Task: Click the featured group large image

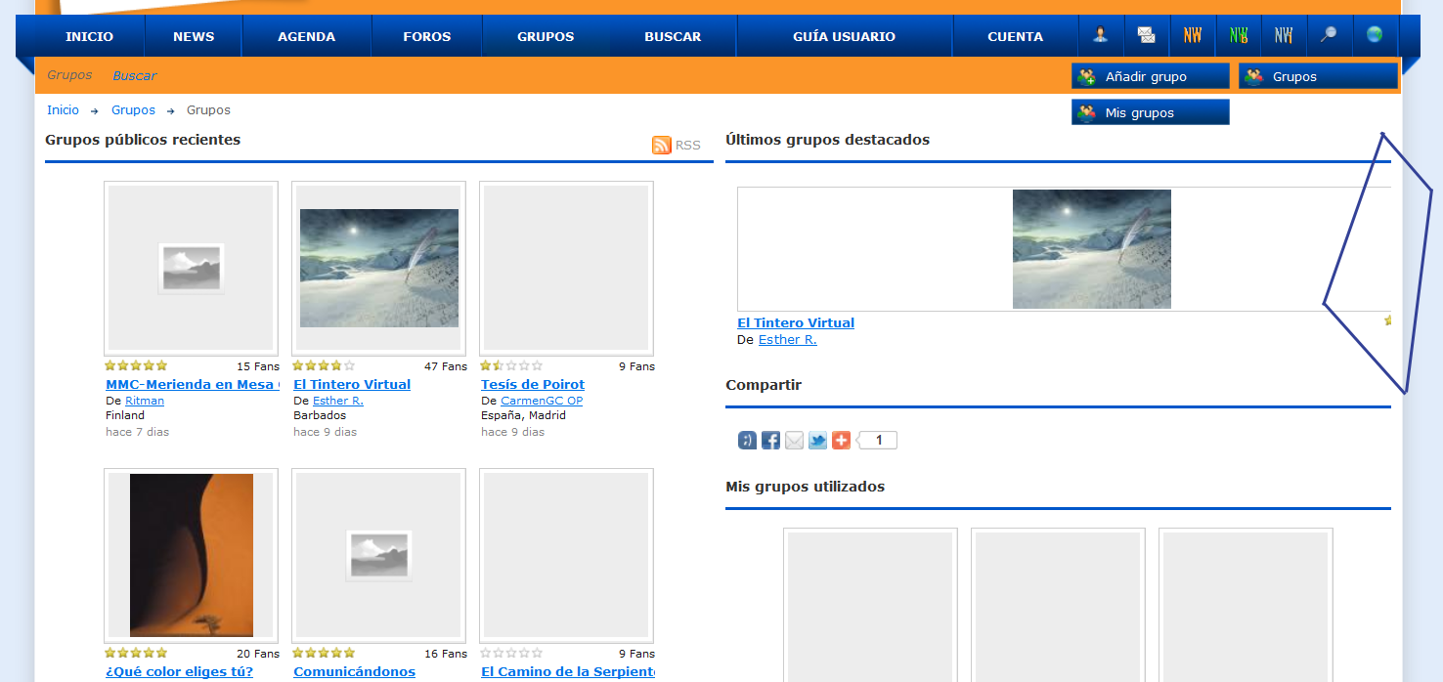Action: point(1092,249)
